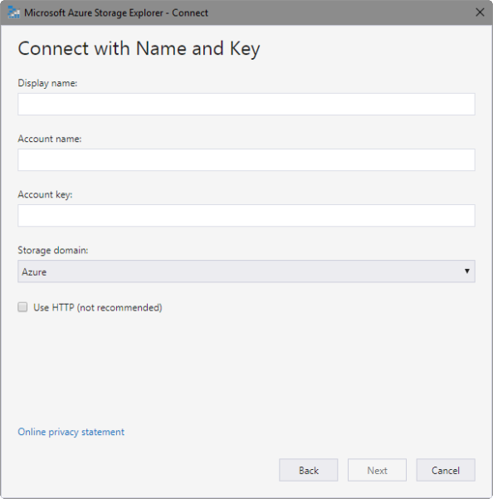Screen dimensions: 493x499
Task: Expand the dropdown arrow beside Azure
Action: pos(467,272)
